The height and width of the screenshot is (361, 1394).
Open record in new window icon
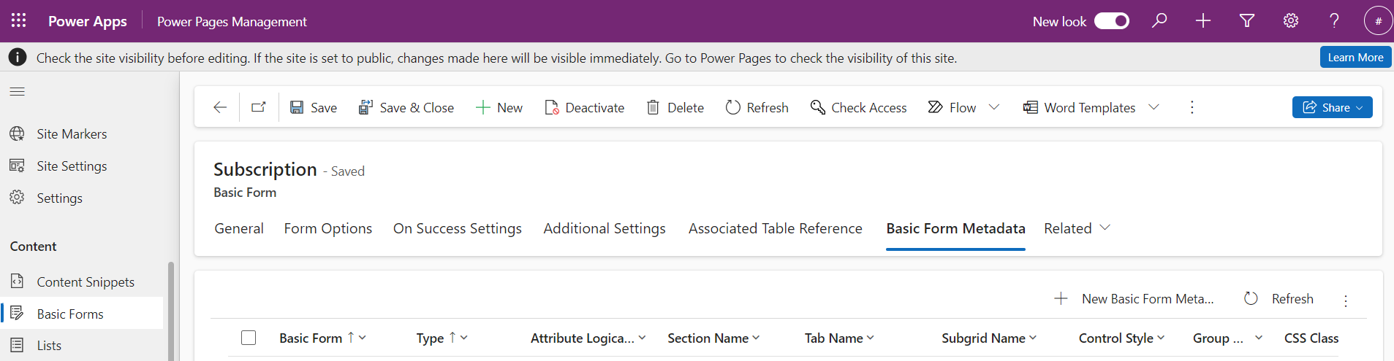point(259,107)
